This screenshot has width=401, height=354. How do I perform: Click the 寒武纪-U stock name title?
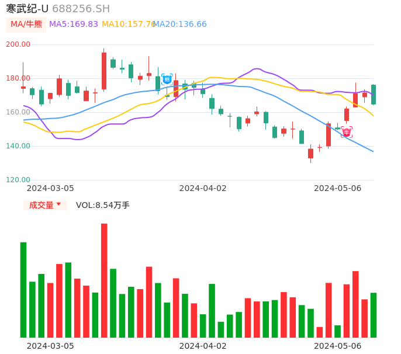coord(27,9)
